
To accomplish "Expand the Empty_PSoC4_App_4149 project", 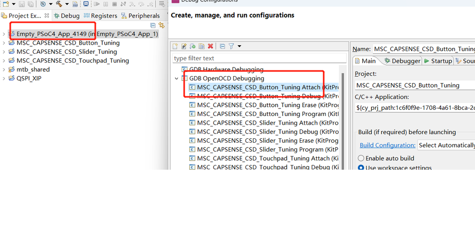I will point(4,34).
